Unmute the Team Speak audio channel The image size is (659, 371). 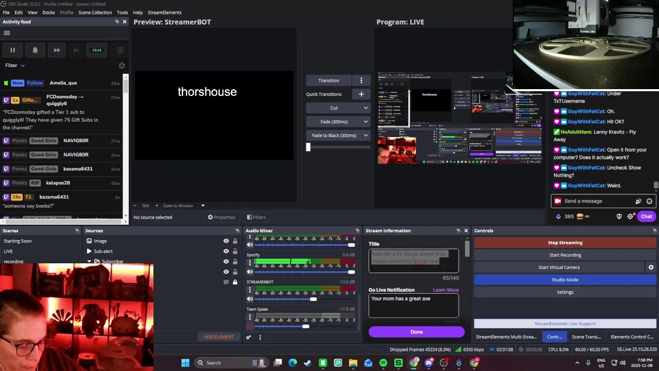250,326
